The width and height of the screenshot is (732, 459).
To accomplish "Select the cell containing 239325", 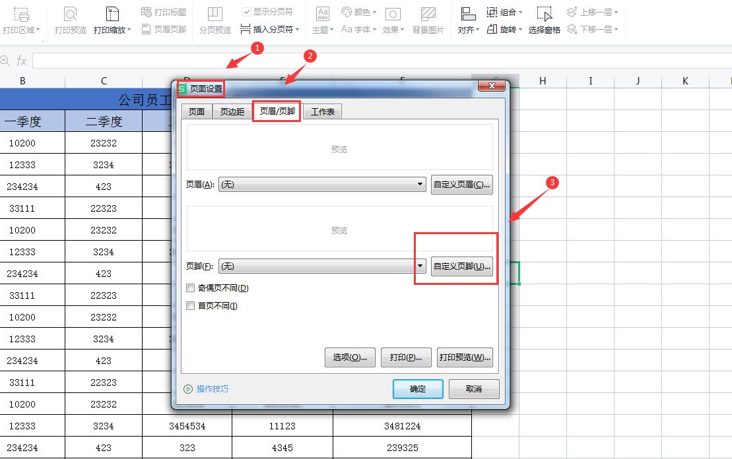I will pos(403,448).
